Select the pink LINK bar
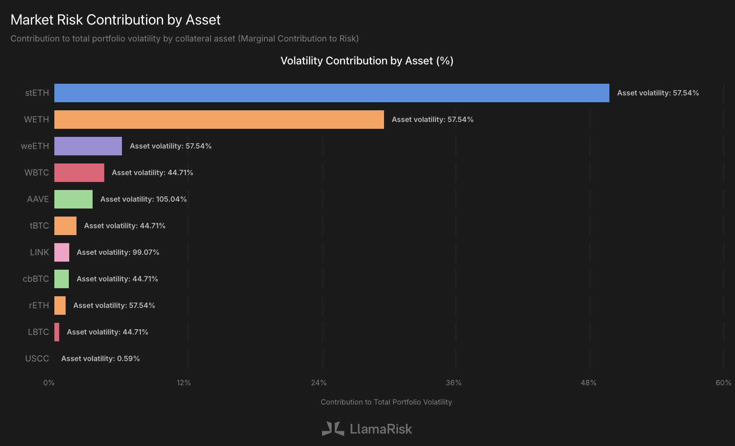Viewport: 735px width, 446px height. click(62, 252)
